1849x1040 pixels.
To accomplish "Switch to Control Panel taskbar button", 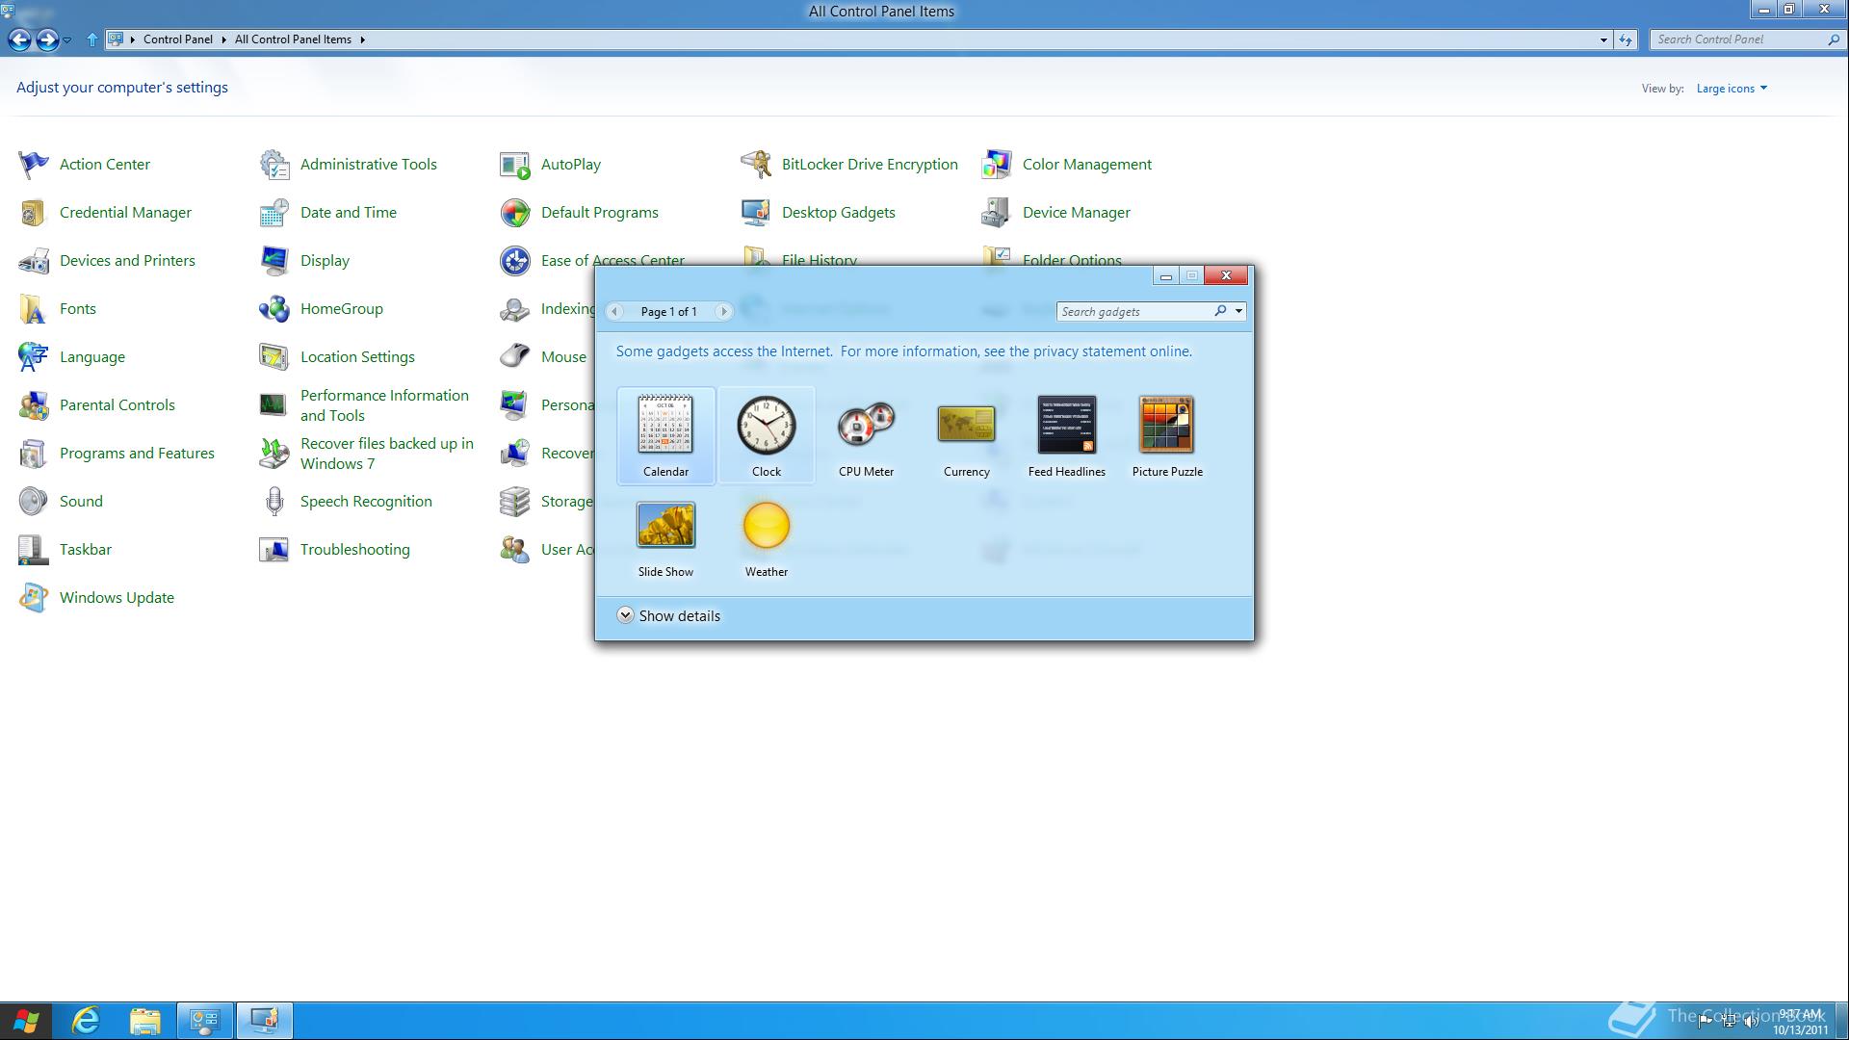I will (205, 1021).
